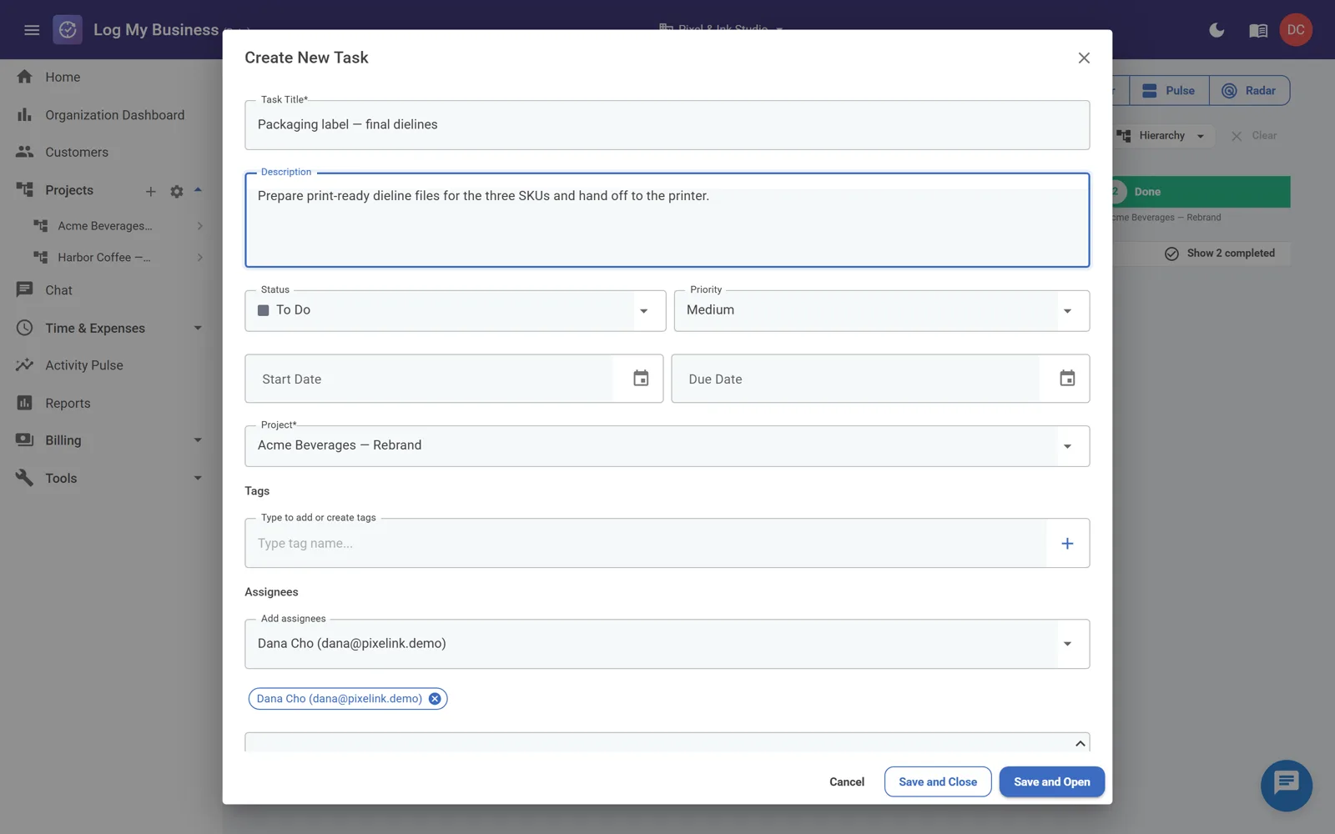Click the Done column header
This screenshot has height=834, width=1335.
[x=1201, y=192]
